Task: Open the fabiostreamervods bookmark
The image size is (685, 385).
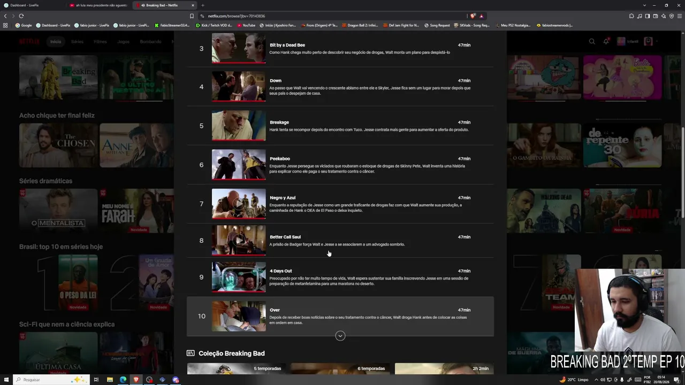Action: point(554,25)
